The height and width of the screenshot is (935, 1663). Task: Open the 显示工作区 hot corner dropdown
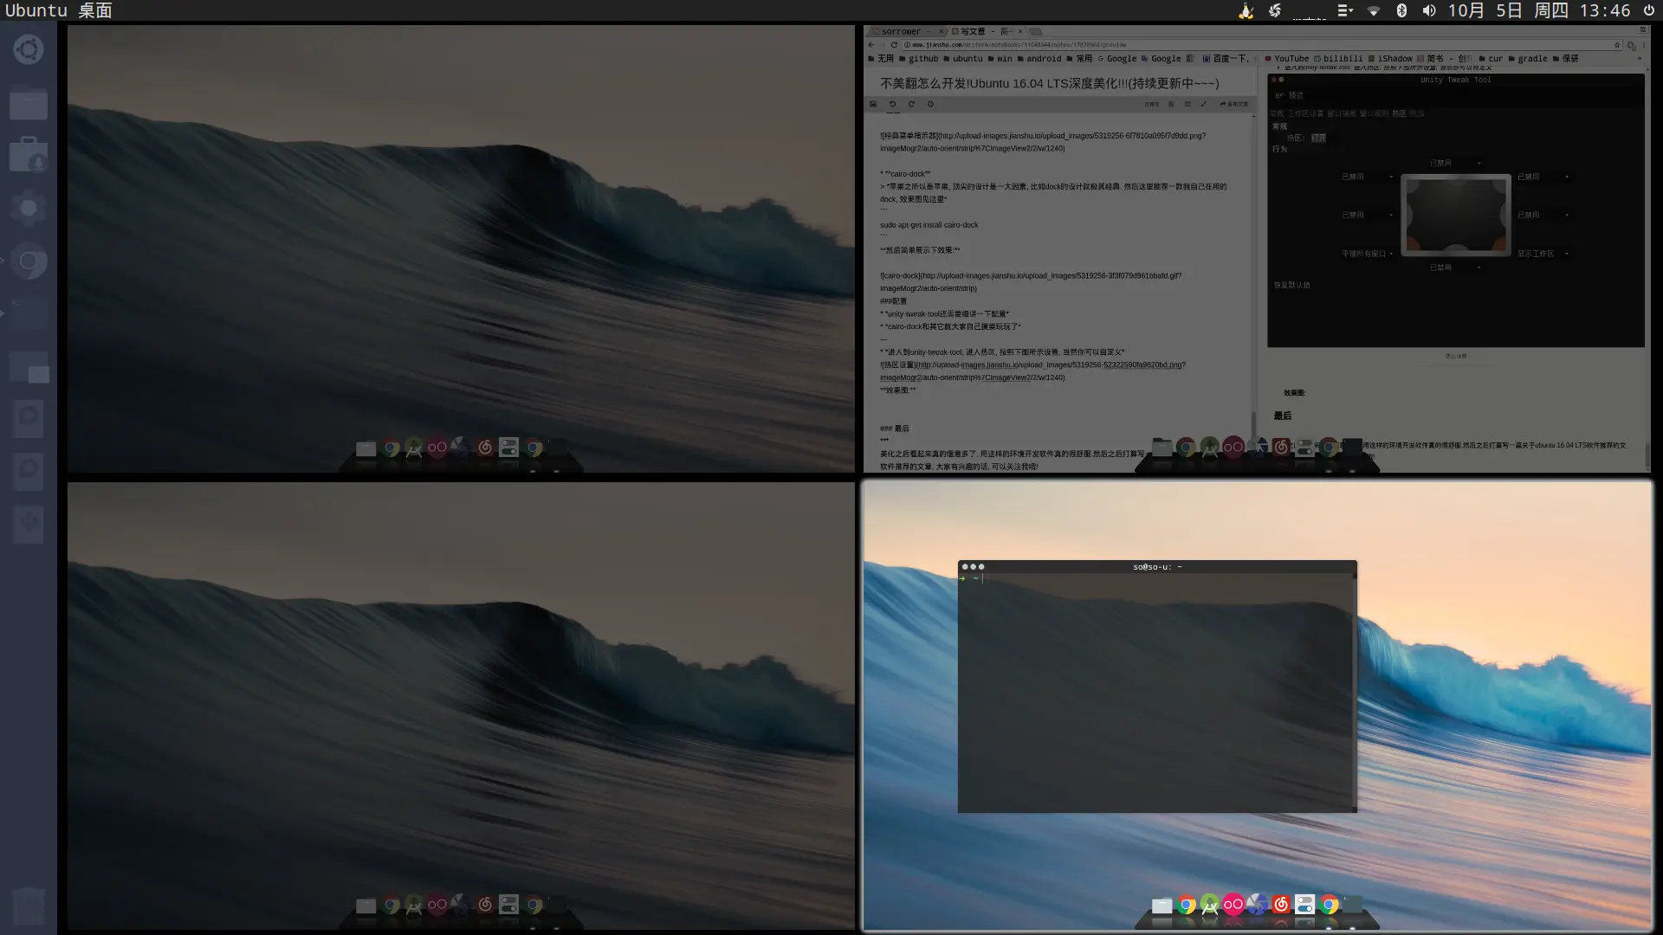pyautogui.click(x=1542, y=254)
